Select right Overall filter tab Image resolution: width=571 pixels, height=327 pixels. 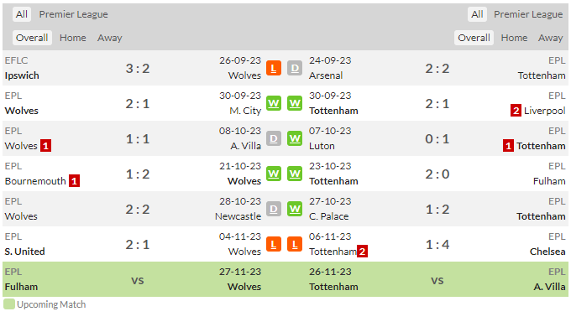[x=474, y=38]
